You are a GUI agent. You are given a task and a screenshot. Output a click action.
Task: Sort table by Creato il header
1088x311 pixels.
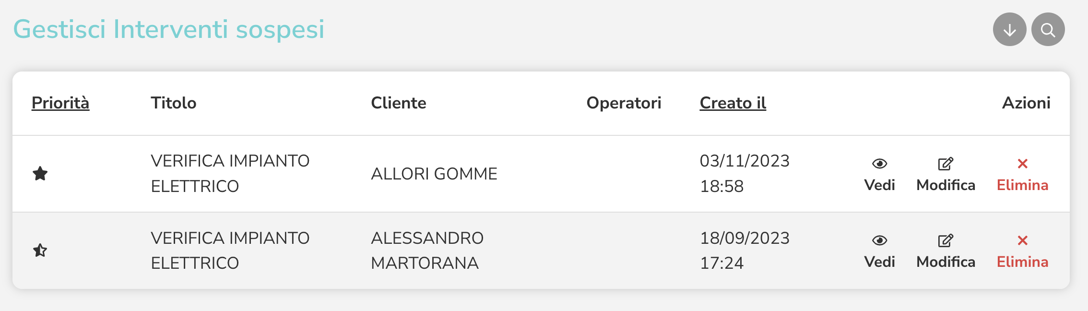click(733, 103)
